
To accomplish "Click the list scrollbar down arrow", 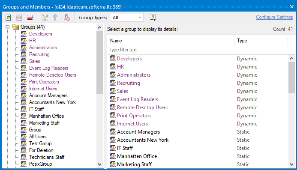I will point(292,164).
